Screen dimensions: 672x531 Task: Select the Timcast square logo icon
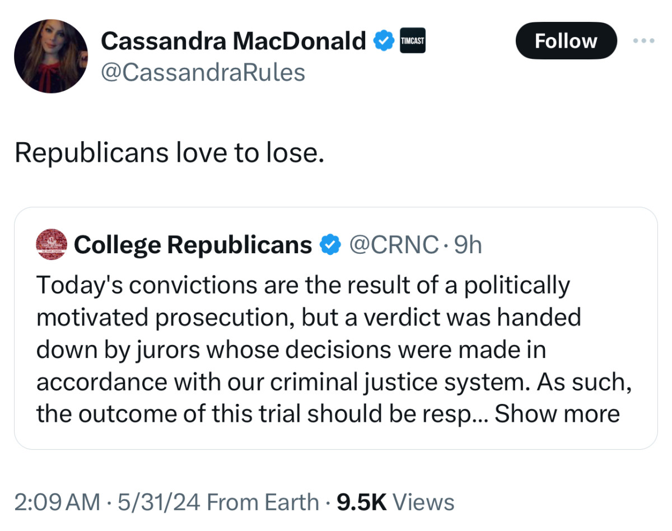[412, 40]
